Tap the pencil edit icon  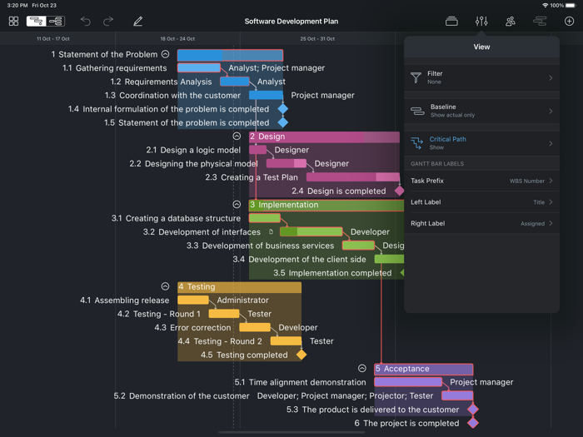[x=137, y=21]
